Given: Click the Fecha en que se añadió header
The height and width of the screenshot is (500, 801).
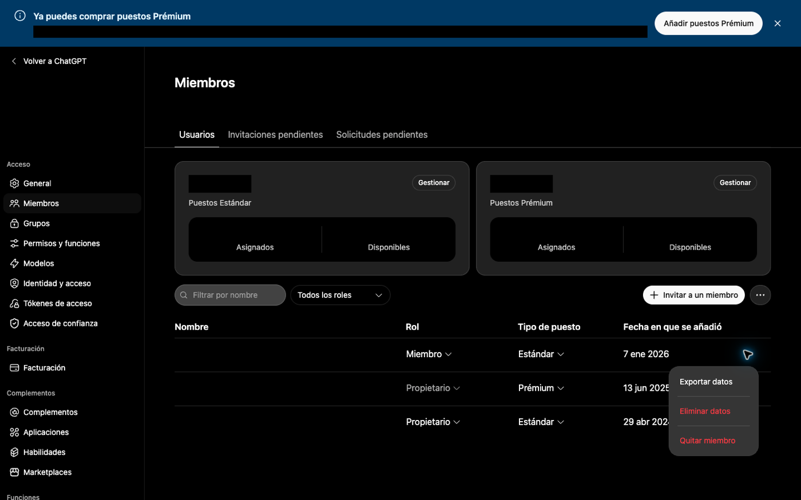Looking at the screenshot, I should pyautogui.click(x=672, y=327).
